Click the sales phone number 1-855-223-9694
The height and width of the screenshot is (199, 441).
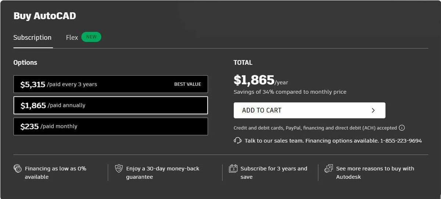coord(401,141)
